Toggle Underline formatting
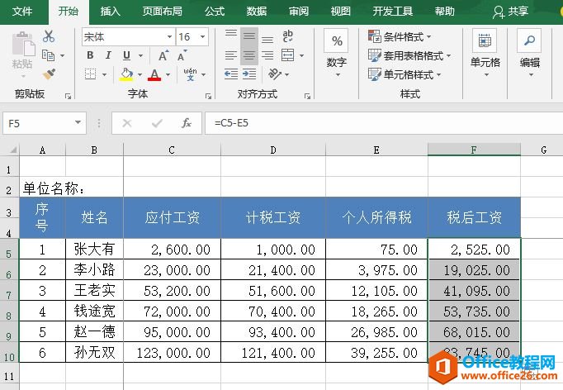Screen dimensions: 563x390 pos(126,55)
